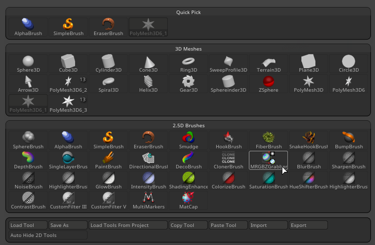Click the Smudge brush icon
This screenshot has height=245, width=375.
pos(188,140)
